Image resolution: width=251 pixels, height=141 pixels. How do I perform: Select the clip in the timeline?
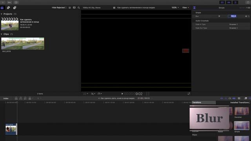[11, 129]
